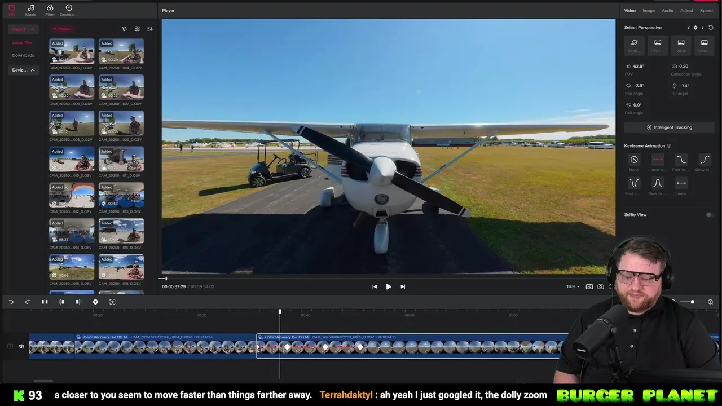This screenshot has height=406, width=722.
Task: Skip to next frame in player
Action: coord(403,286)
